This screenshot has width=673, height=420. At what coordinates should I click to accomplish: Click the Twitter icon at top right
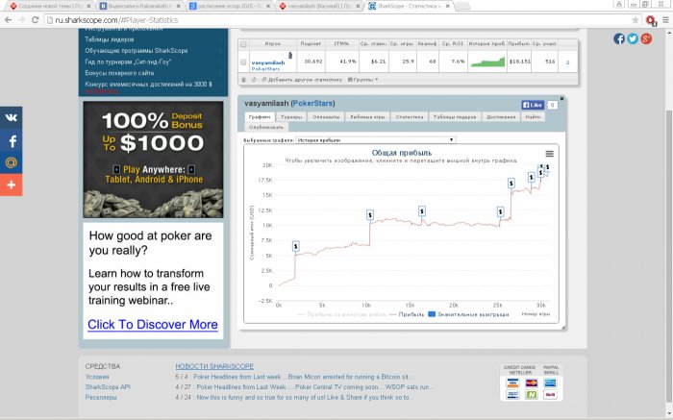[633, 38]
